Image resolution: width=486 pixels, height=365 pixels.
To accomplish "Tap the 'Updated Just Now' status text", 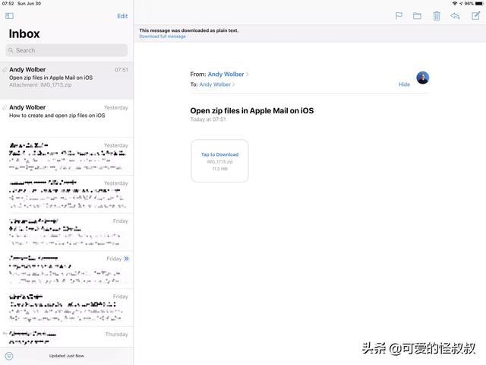I will click(67, 356).
